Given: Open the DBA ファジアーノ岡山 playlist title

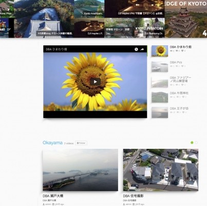Looking at the screenshot, I should tap(181, 79).
